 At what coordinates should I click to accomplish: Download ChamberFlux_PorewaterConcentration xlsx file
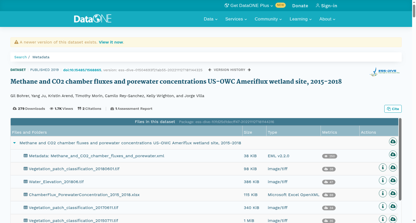click(x=393, y=193)
